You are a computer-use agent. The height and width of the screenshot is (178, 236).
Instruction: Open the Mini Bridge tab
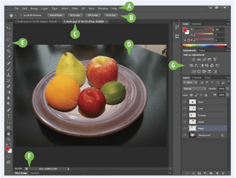(x=21, y=173)
